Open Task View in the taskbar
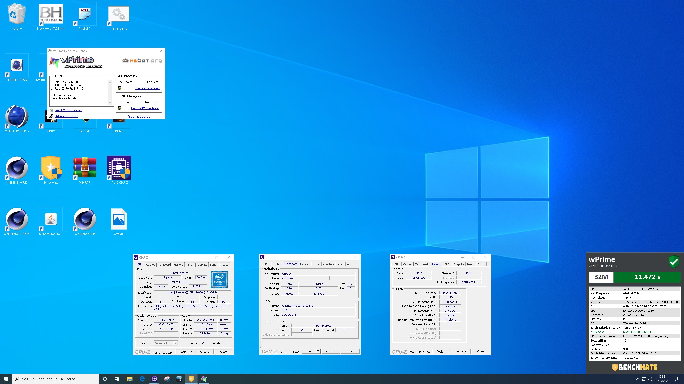 click(117, 379)
